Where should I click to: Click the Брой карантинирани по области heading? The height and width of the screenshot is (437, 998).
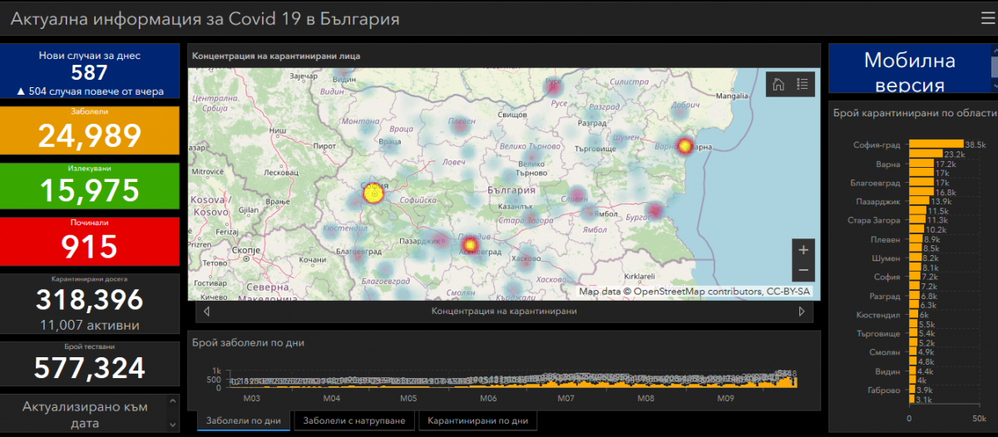[913, 113]
